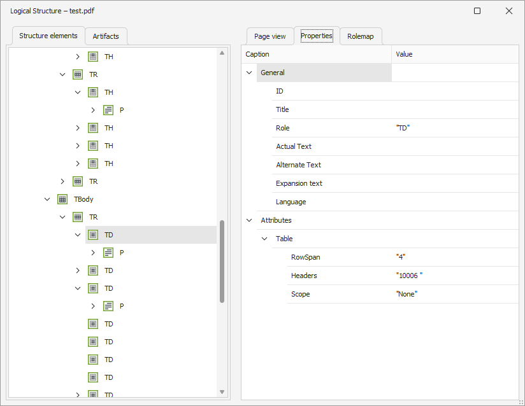The height and width of the screenshot is (406, 525).
Task: Open the Rolemap tab
Action: (x=360, y=36)
